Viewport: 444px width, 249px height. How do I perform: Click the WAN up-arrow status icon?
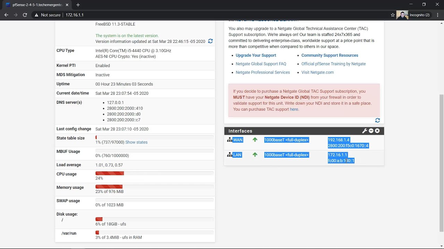coord(255,140)
